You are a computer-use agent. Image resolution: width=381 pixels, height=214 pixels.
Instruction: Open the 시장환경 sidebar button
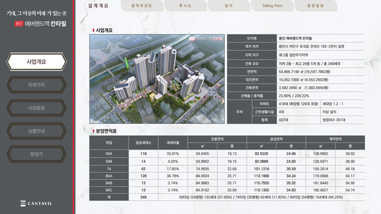click(37, 108)
